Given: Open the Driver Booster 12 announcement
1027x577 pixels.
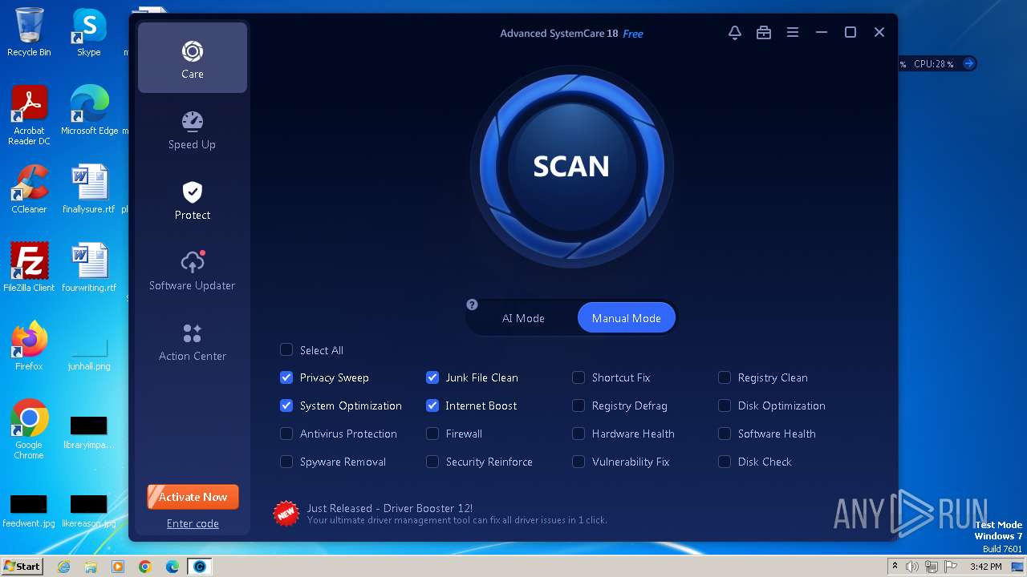Looking at the screenshot, I should 389,508.
